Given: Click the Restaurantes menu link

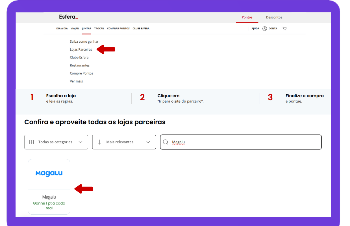Looking at the screenshot, I should pyautogui.click(x=80, y=65).
